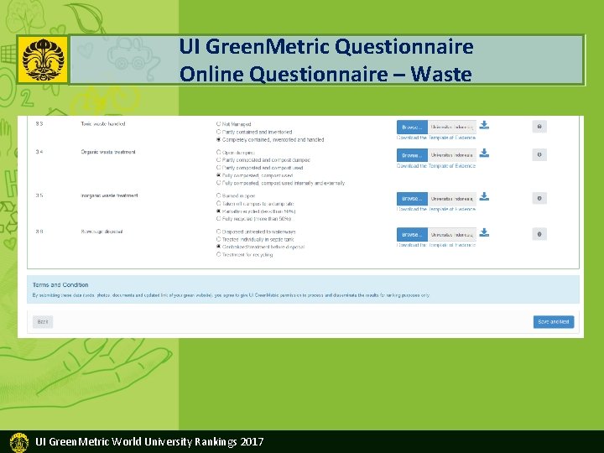The width and height of the screenshot is (604, 453).
Task: Click the 'Sewerage disposal' question label
Action: pos(102,232)
